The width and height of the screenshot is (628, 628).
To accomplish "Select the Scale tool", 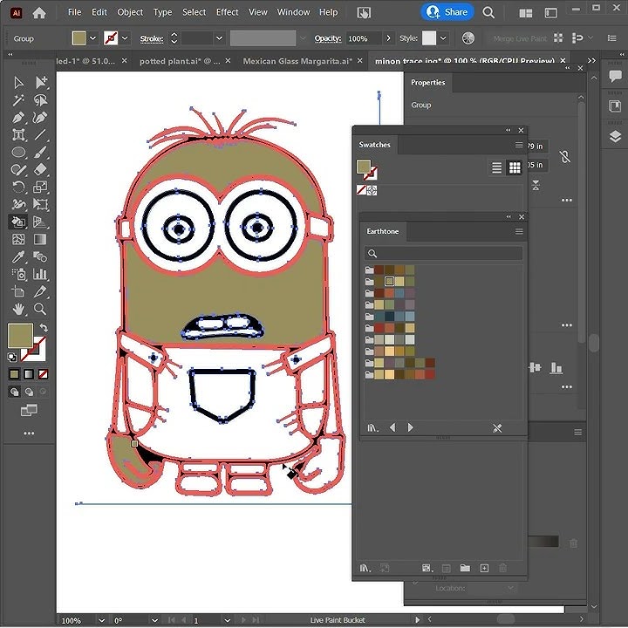I will tap(40, 187).
